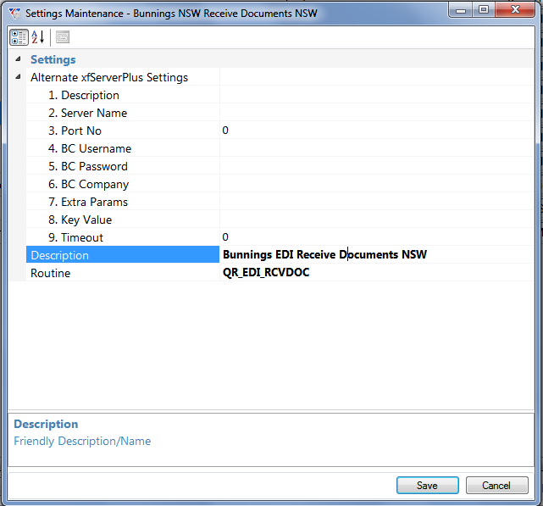
Task: Click the empty Key Value value field
Action: (377, 220)
